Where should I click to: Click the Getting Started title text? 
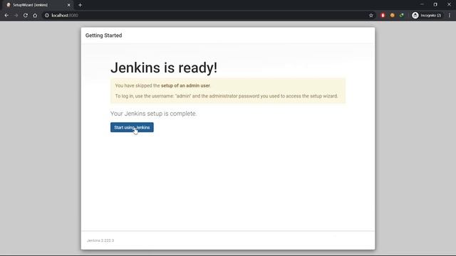point(103,36)
